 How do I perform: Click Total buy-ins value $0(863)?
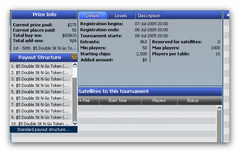69,35
